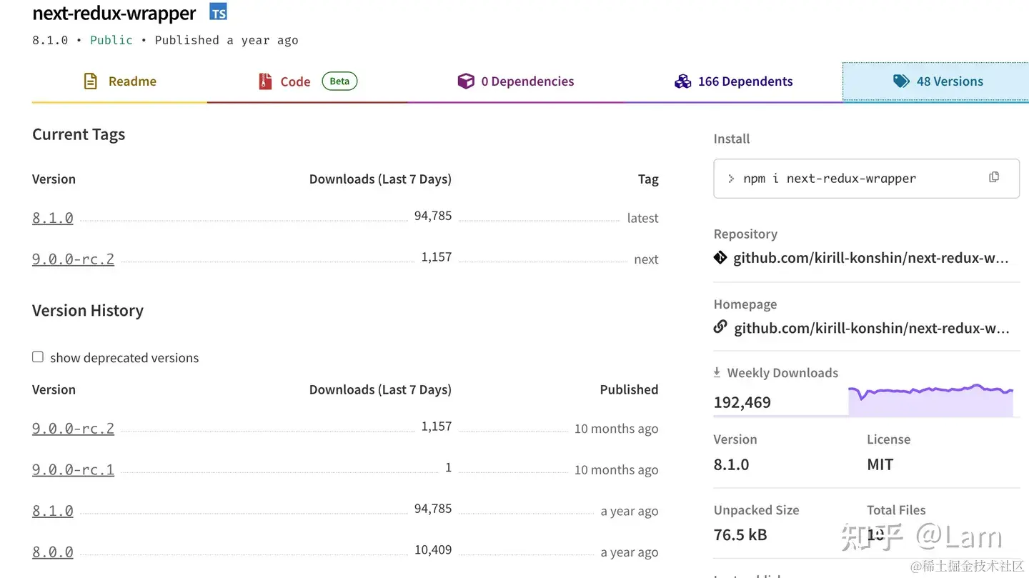Click the weekly downloads sparkline chart

point(930,399)
